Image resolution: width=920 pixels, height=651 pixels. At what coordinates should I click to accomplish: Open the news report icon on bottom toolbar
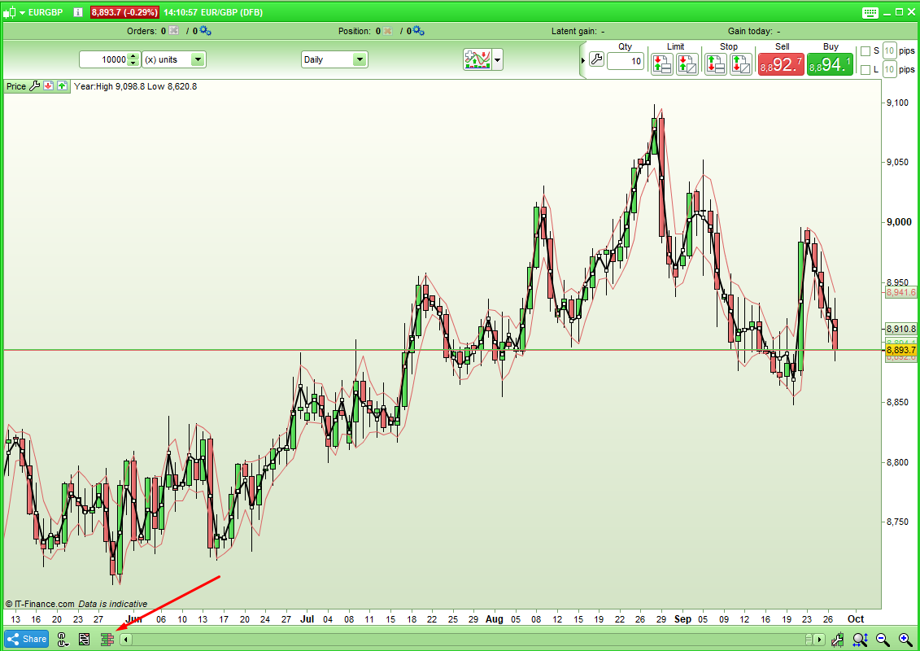point(85,640)
